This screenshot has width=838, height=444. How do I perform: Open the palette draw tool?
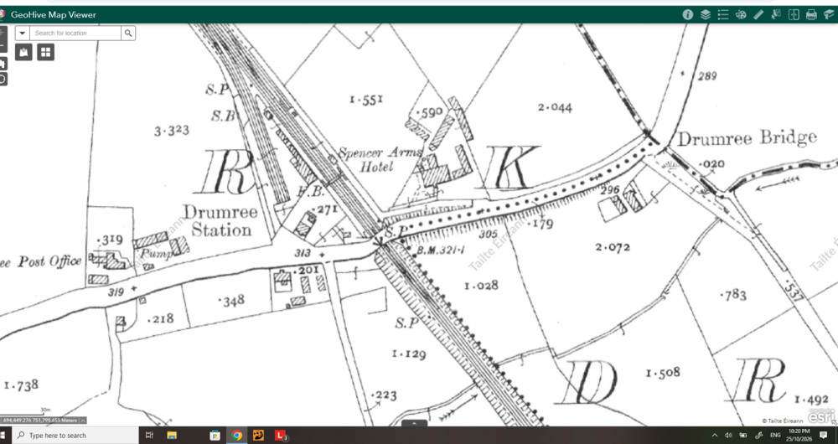tap(741, 14)
